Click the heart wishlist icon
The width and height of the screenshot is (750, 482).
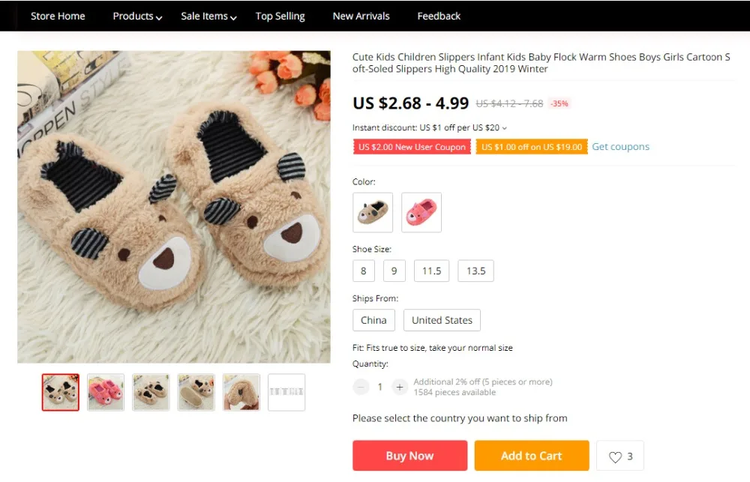pos(615,457)
